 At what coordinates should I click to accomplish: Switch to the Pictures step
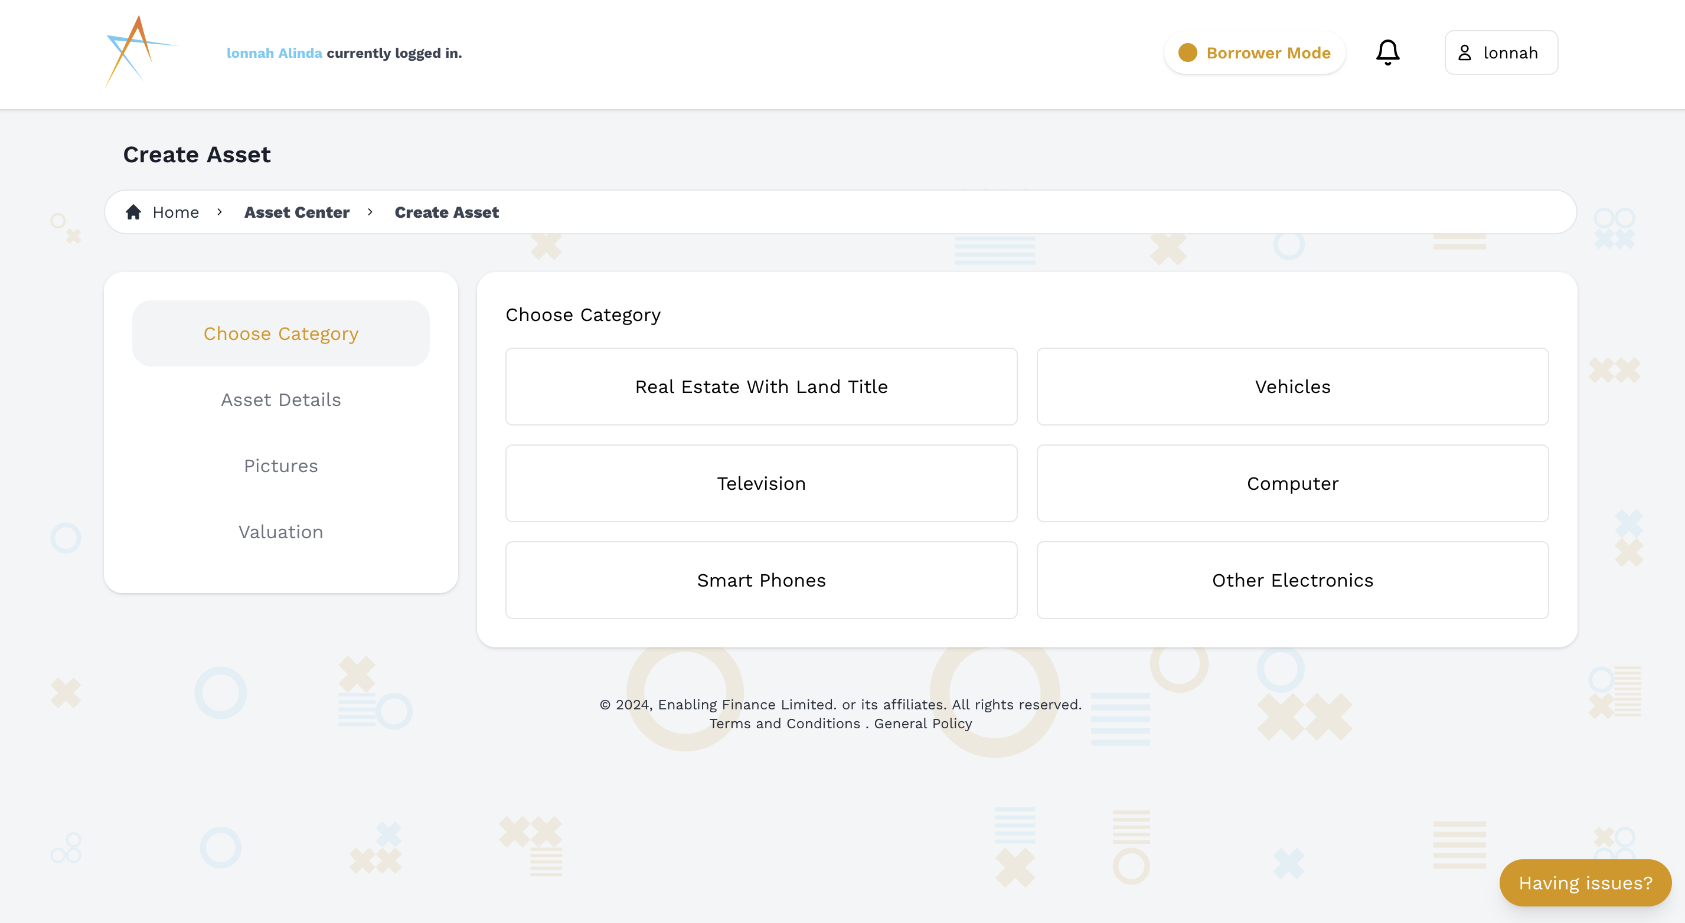click(x=280, y=466)
